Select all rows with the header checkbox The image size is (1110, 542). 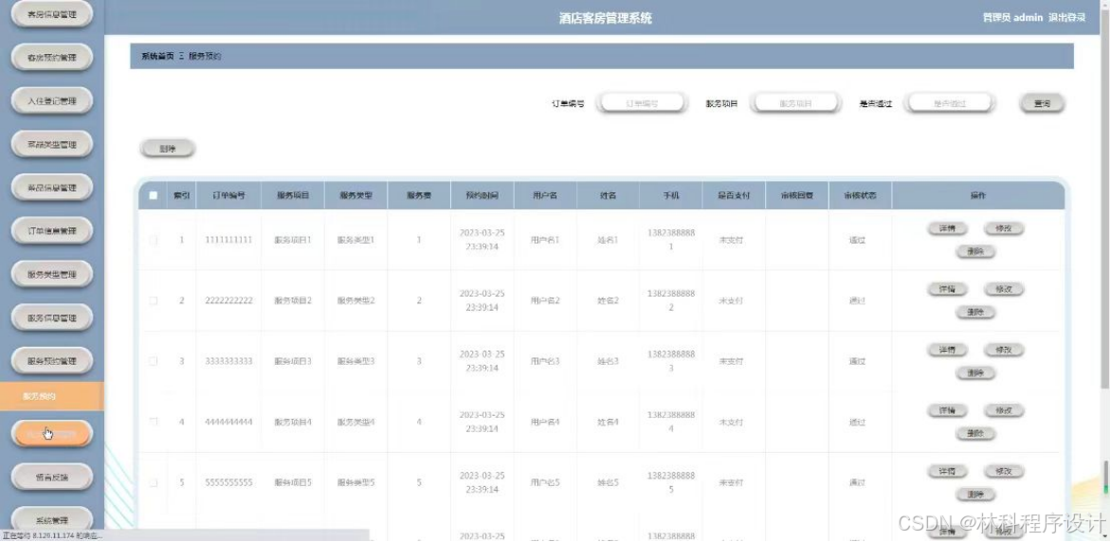(153, 195)
